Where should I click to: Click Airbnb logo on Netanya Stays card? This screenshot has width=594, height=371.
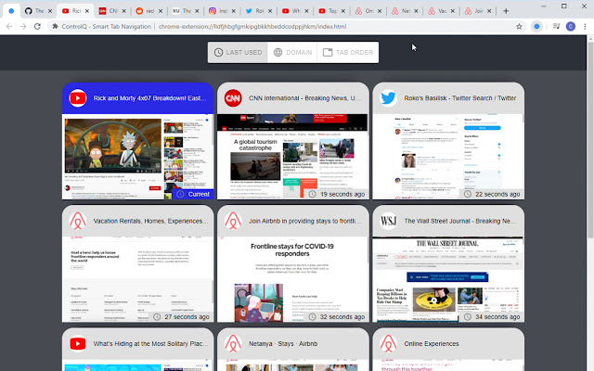pyautogui.click(x=233, y=344)
